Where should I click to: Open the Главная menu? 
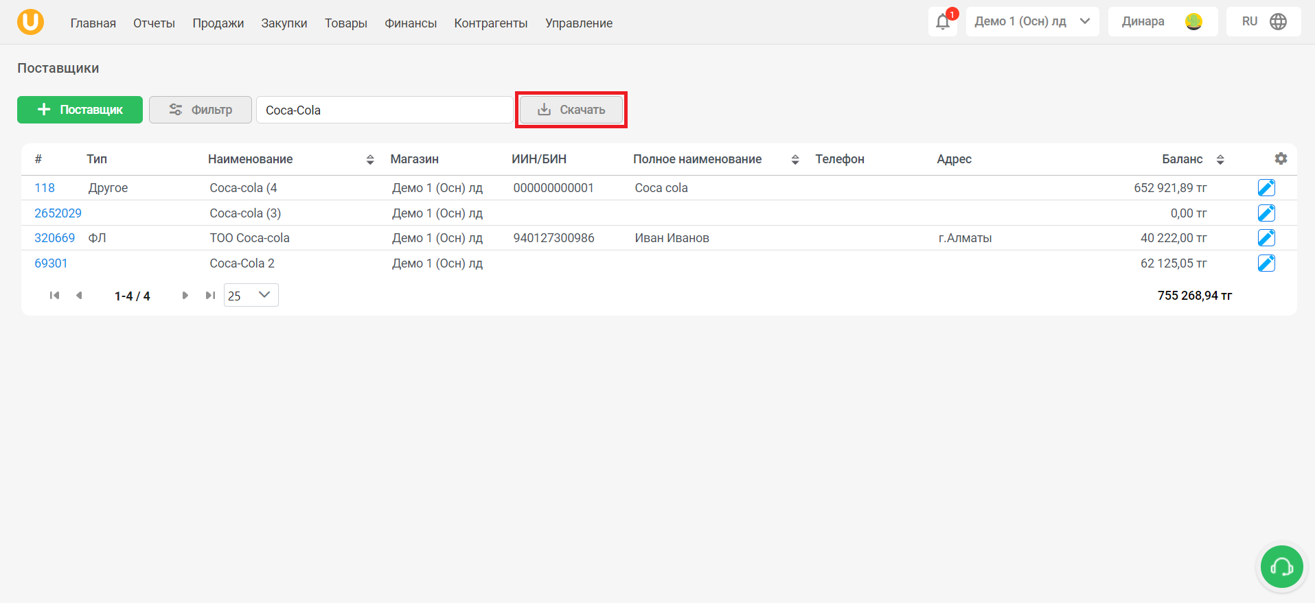(93, 23)
